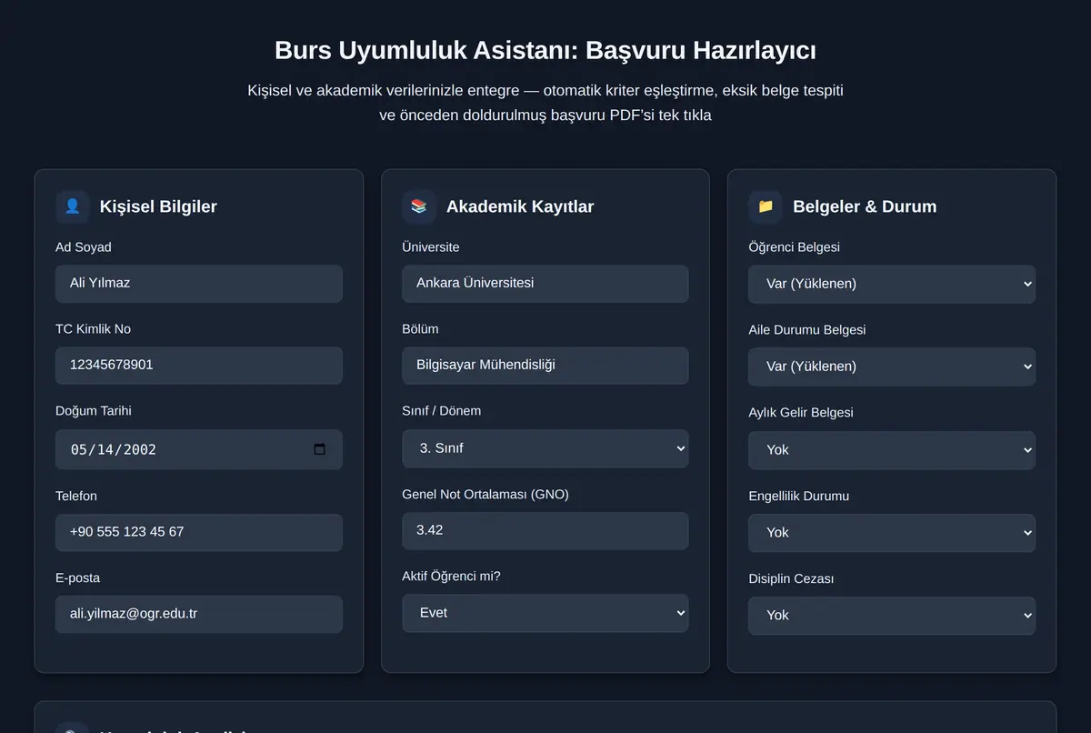Expand the Disiplin Cezası dropdown

(x=892, y=616)
